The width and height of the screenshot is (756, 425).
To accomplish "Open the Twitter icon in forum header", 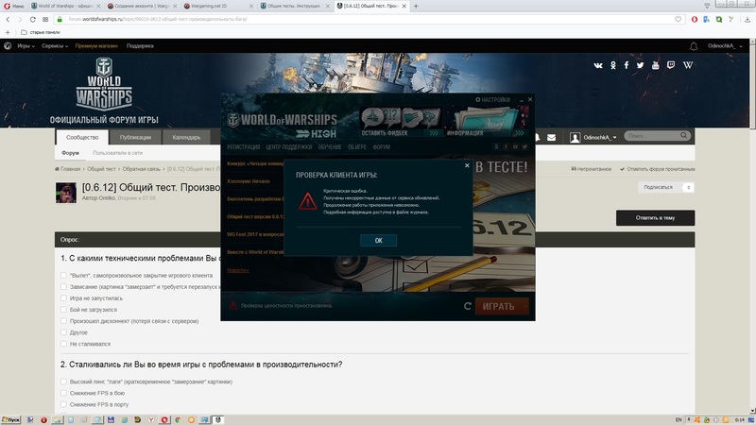I will pyautogui.click(x=640, y=65).
